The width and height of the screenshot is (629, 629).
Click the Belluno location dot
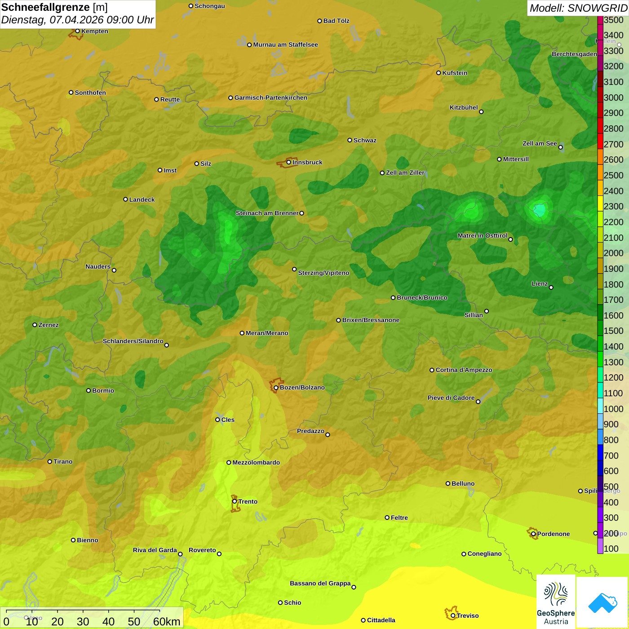point(447,483)
